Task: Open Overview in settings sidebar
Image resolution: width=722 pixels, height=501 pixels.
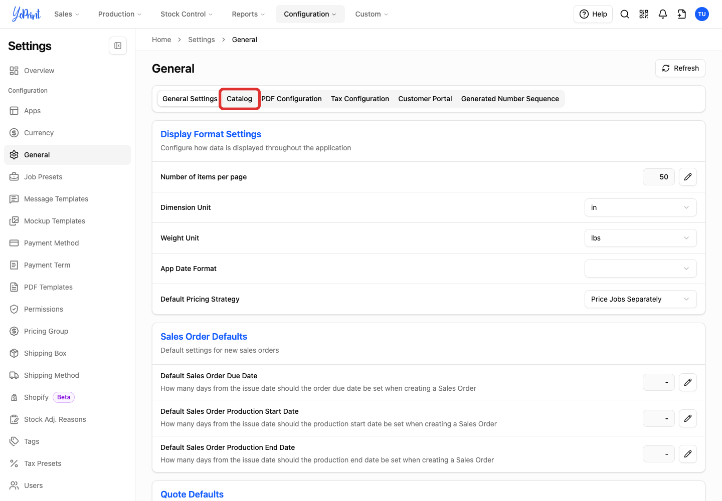Action: [67, 71]
